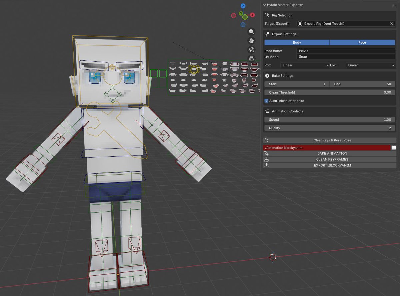Click the red X axis gizmo handle
The width and height of the screenshot is (400, 296).
pos(252,15)
